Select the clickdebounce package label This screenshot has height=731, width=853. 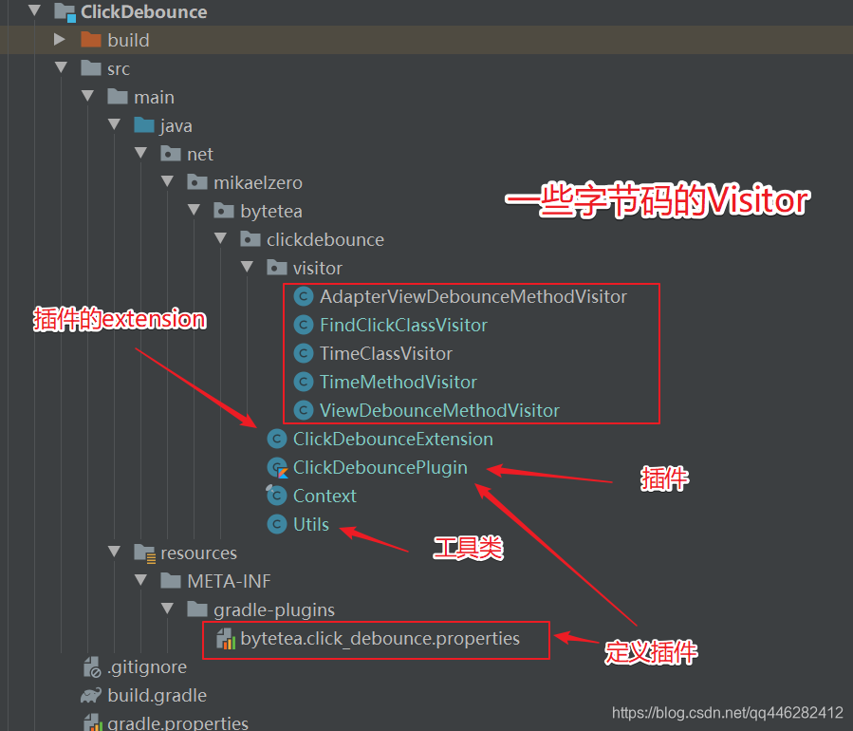point(325,239)
